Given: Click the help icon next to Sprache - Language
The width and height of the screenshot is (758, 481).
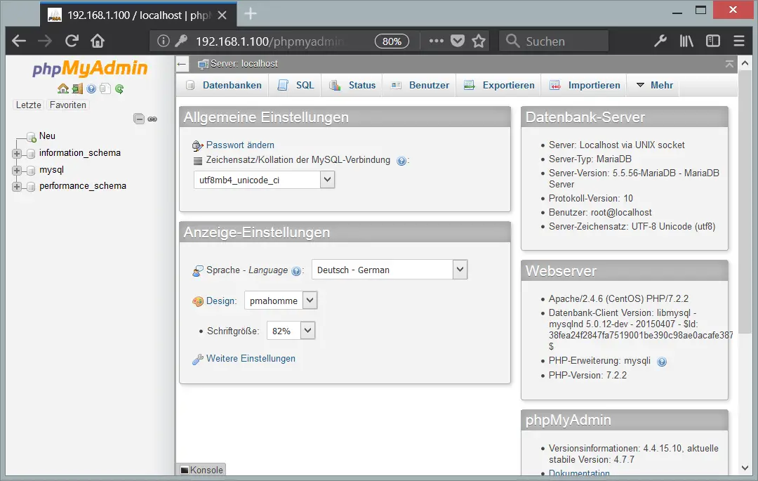Looking at the screenshot, I should [x=296, y=271].
